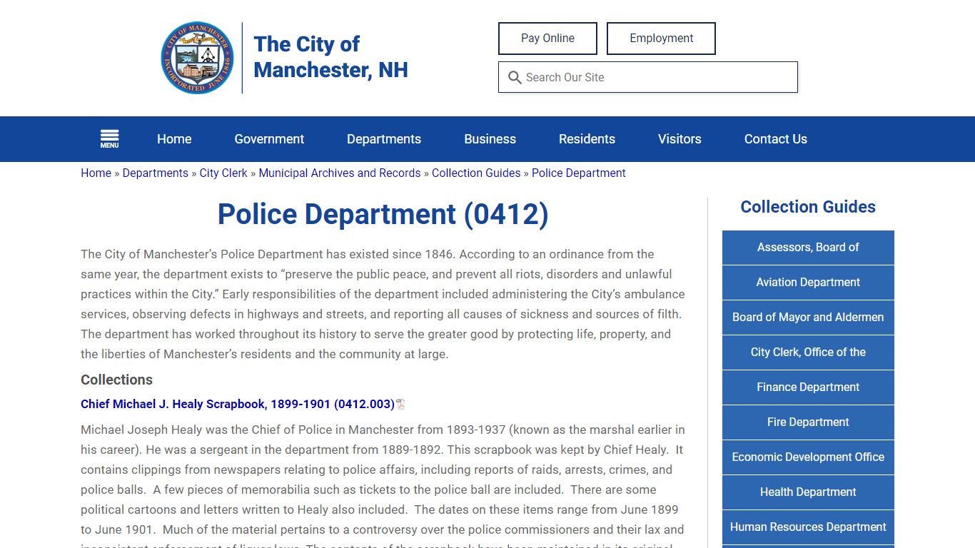Click the Police Department (0412) heading
The height and width of the screenshot is (548, 975).
click(x=383, y=214)
